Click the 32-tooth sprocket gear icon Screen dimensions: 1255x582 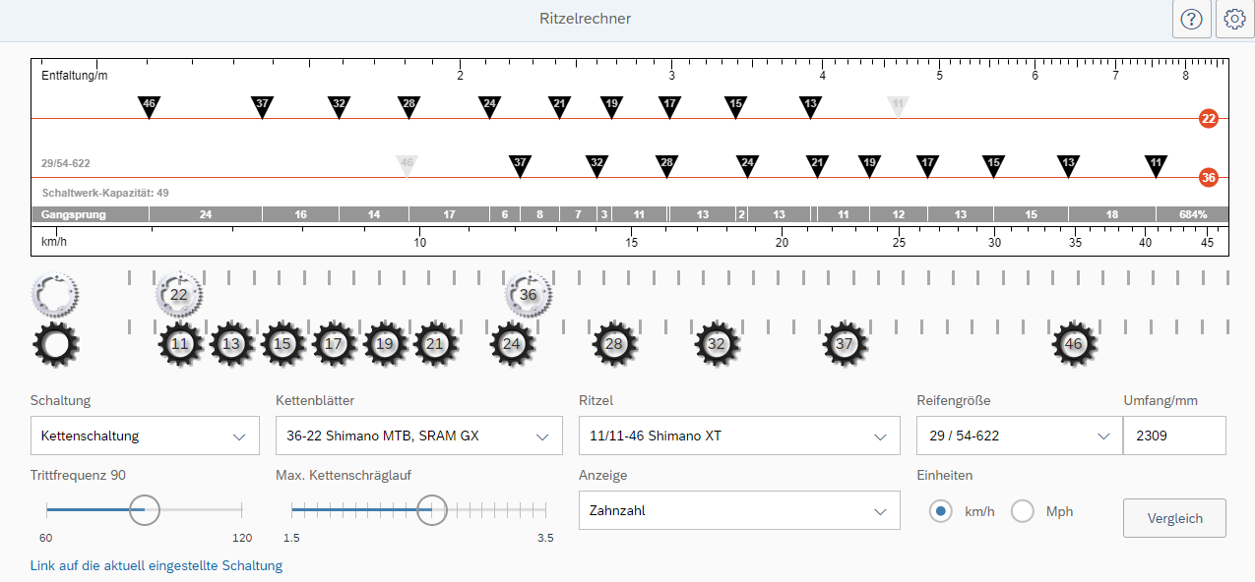click(717, 344)
